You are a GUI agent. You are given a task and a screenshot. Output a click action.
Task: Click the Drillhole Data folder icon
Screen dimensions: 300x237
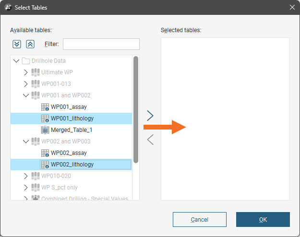pos(26,61)
